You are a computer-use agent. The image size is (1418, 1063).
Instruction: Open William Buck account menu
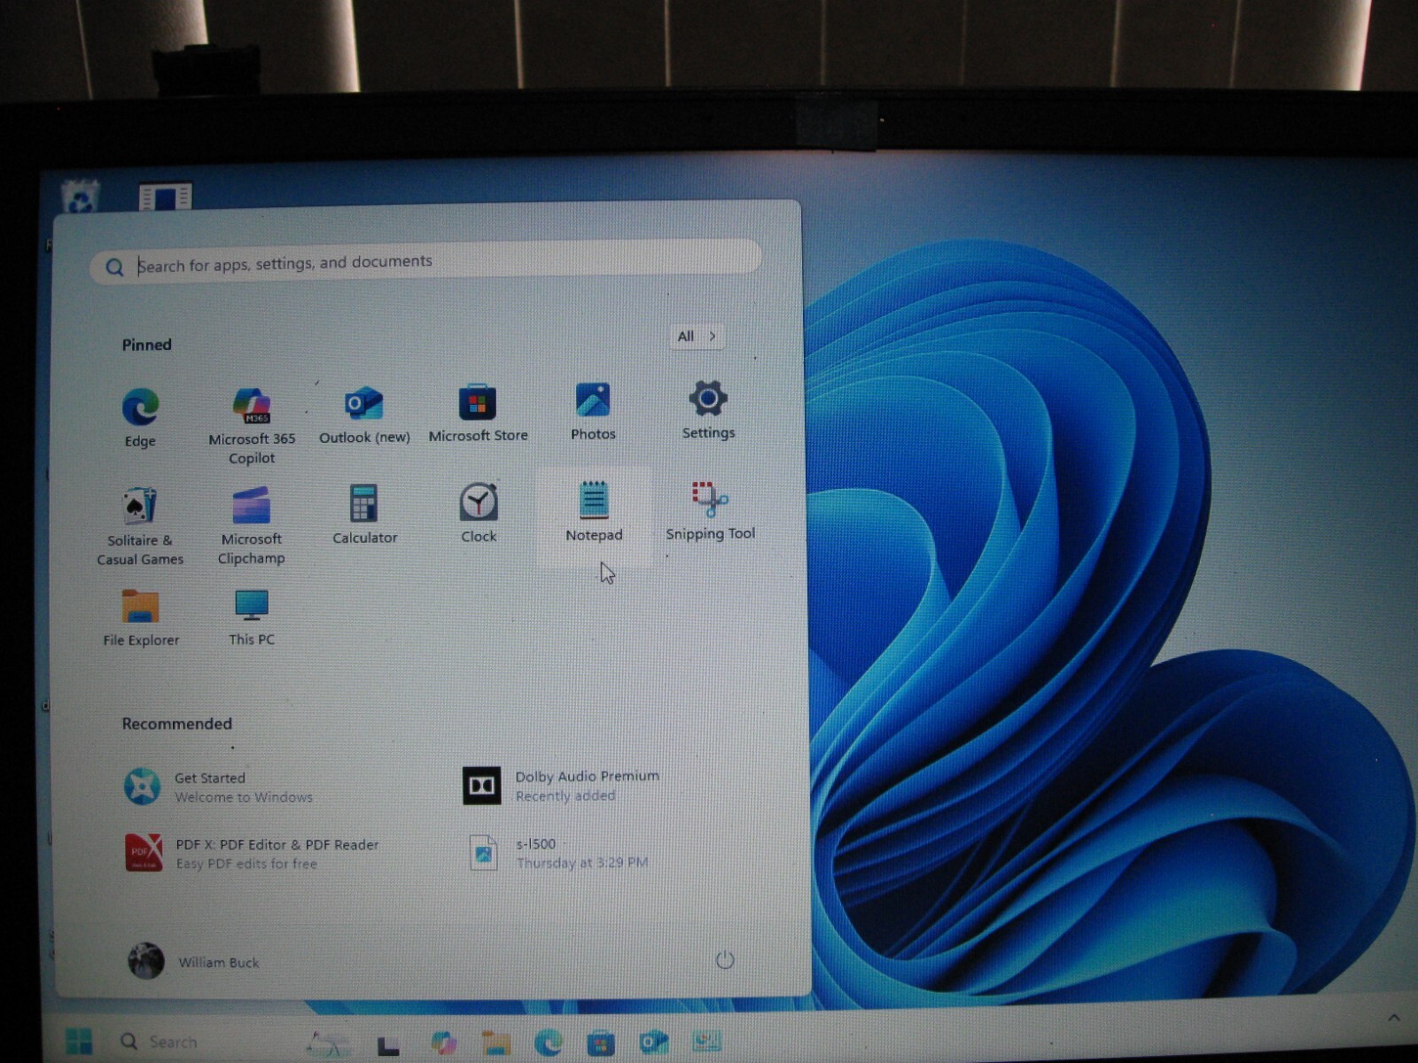click(194, 961)
